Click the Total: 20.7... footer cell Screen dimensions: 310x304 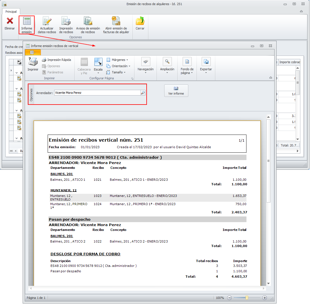[x=289, y=145]
